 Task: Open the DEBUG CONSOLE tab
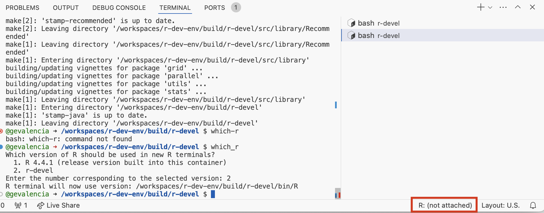[119, 8]
